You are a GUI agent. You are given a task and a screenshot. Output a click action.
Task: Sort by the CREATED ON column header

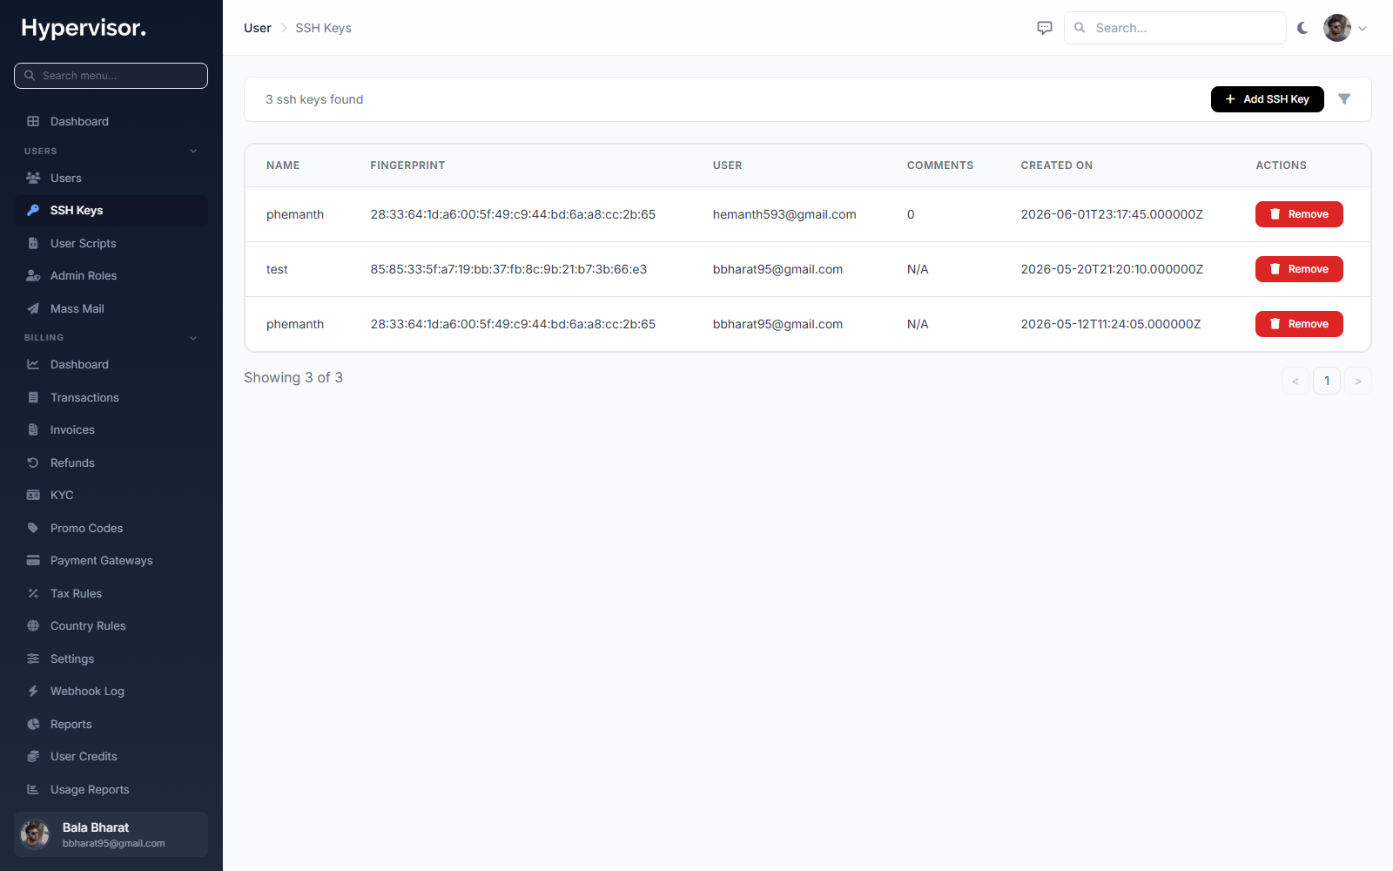pos(1056,165)
